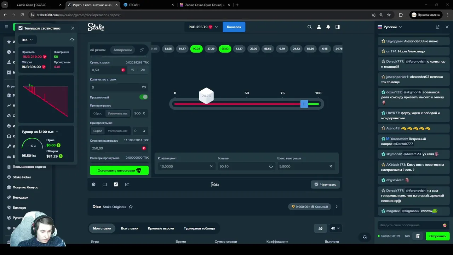Open Покупка бонуса in sidebar
453x255 pixels.
(x=25, y=187)
